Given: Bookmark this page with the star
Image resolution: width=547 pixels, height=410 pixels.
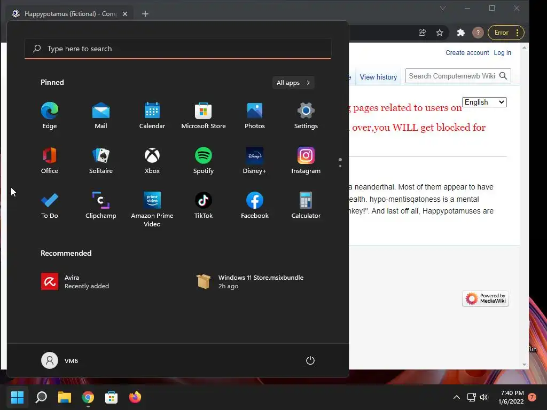Looking at the screenshot, I should 440,33.
